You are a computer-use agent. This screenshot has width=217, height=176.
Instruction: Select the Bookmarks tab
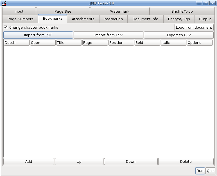tap(53, 19)
